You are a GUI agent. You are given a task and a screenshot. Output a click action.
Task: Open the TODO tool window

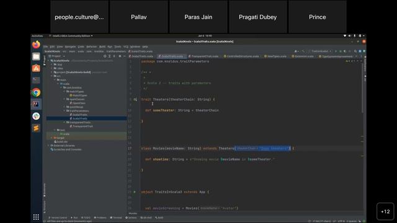click(x=86, y=217)
